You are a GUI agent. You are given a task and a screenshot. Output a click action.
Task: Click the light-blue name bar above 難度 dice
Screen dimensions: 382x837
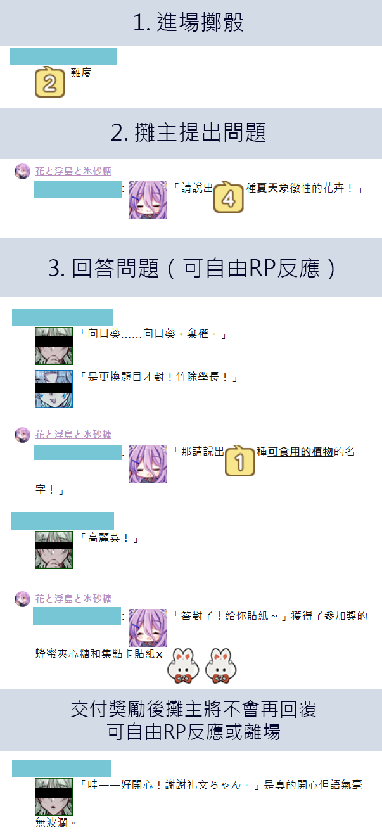(x=63, y=56)
